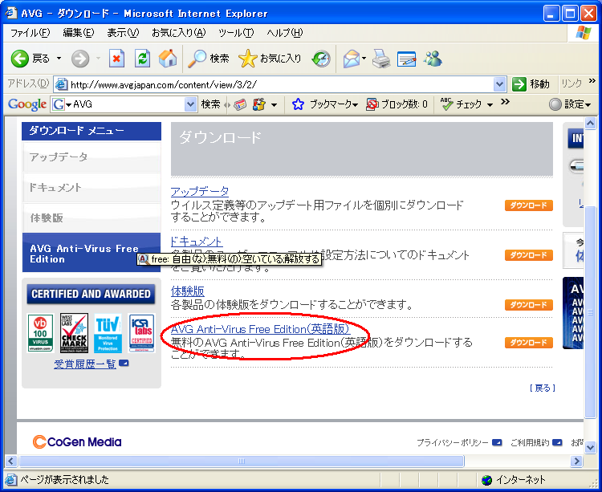
Task: Expand the Links bar chevron
Action: point(592,81)
